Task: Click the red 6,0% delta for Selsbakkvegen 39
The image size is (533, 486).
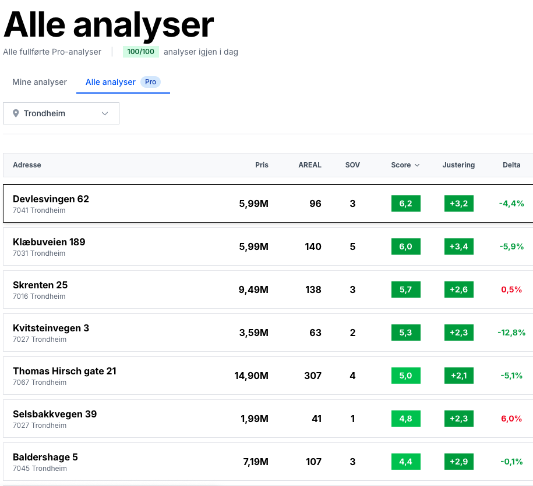Action: pyautogui.click(x=511, y=419)
